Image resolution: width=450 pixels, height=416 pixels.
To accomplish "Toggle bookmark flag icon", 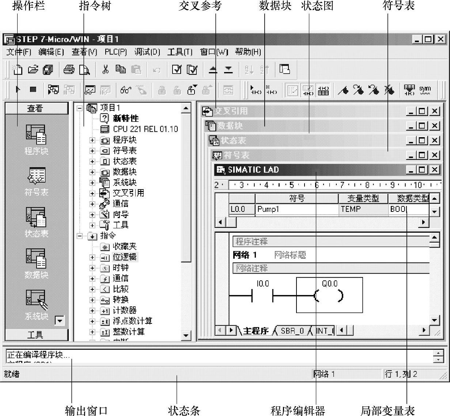I will (343, 90).
